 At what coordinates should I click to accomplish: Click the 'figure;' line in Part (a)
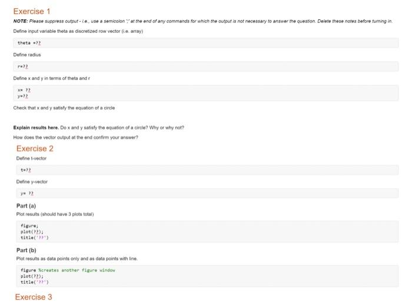coord(29,226)
